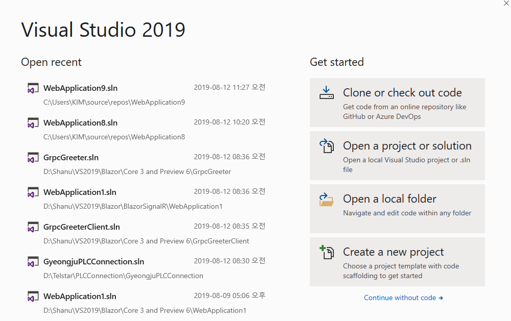Screen dimensions: 511x321
Task: Click description Open a local Visual Studio project
Action: tap(406, 165)
